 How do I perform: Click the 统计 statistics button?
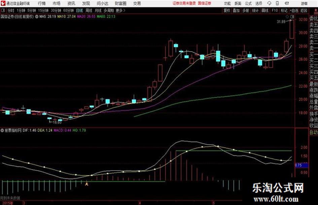click(x=255, y=10)
